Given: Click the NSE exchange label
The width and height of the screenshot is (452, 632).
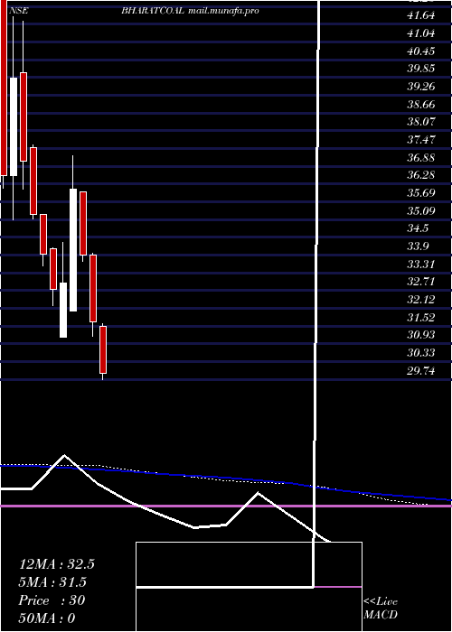Looking at the screenshot, I should [x=19, y=11].
